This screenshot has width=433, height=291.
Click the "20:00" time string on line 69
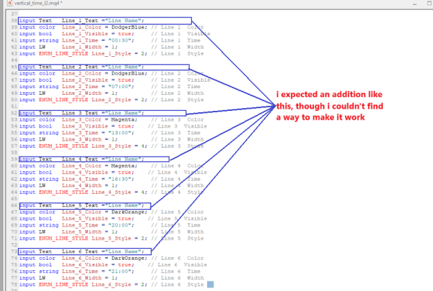(x=120, y=225)
